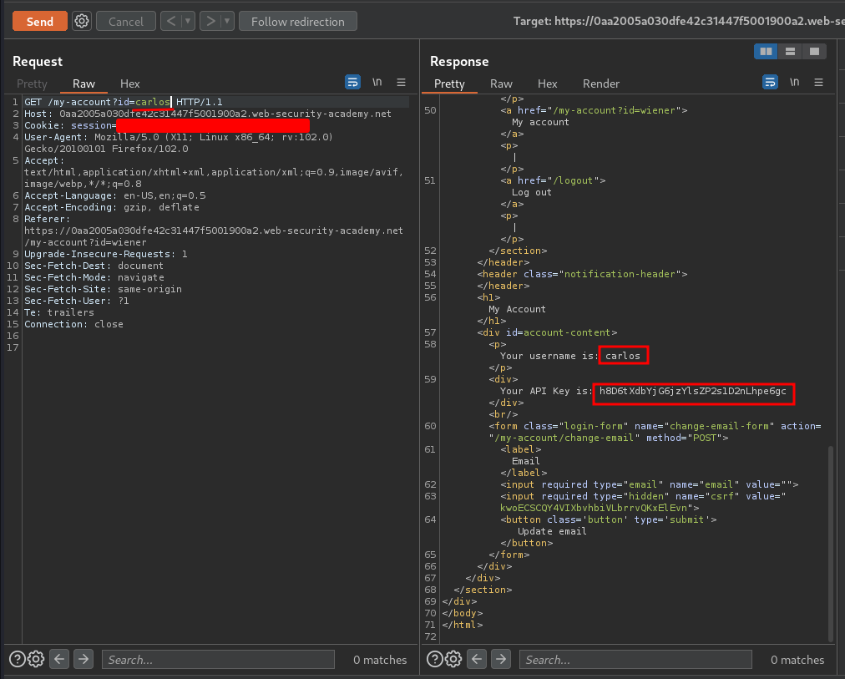Click the csrf token value in response

tap(594, 508)
